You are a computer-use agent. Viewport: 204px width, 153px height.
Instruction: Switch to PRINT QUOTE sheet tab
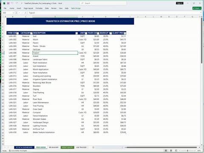click(x=67, y=147)
